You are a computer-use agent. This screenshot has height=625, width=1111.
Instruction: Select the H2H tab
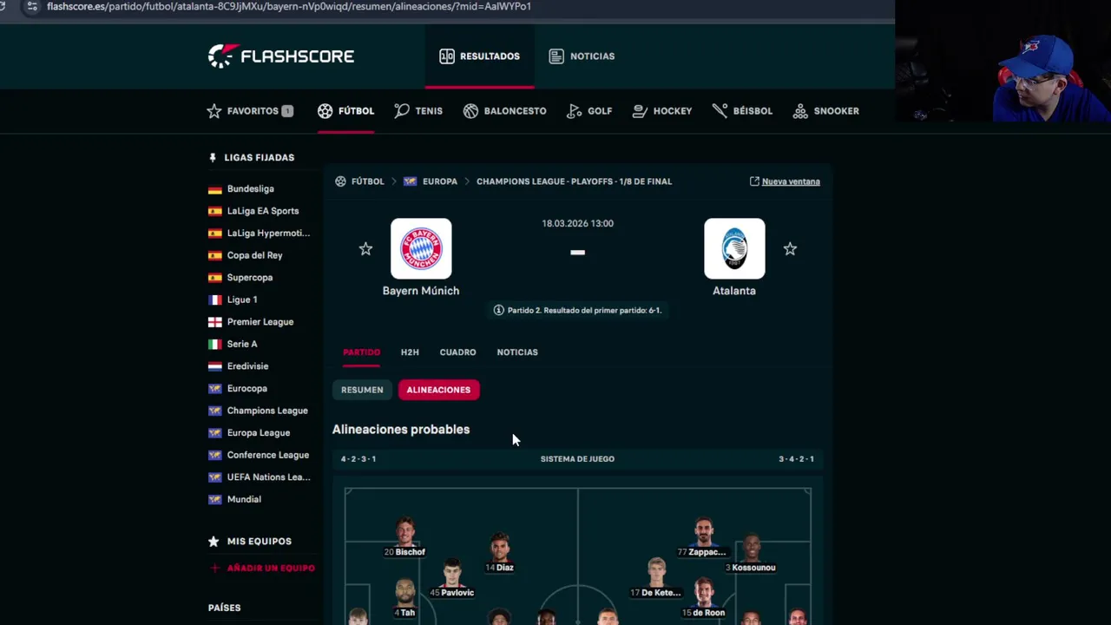pyautogui.click(x=410, y=352)
